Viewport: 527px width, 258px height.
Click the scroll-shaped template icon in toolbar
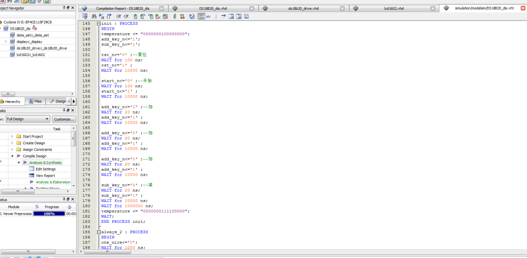click(x=182, y=17)
